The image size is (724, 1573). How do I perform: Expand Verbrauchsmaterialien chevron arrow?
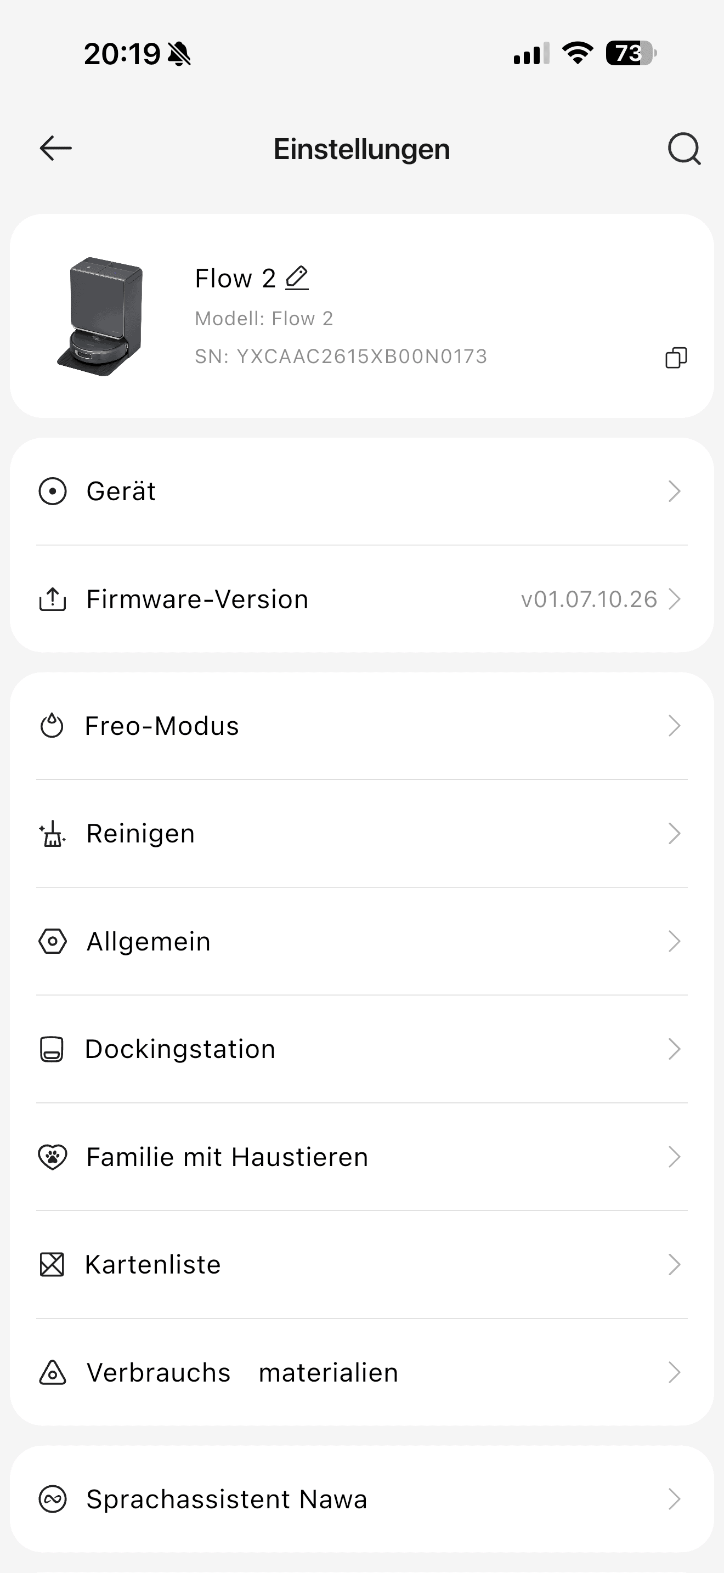point(674,1372)
